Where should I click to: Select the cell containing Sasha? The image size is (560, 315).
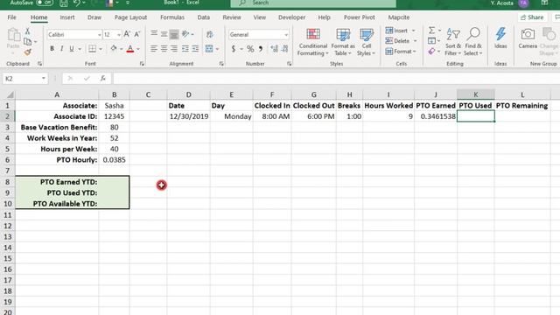point(115,105)
